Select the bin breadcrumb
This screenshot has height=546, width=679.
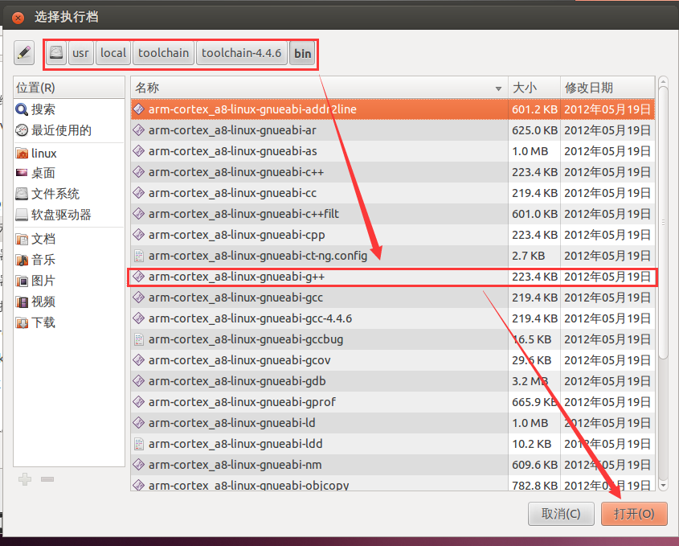pyautogui.click(x=302, y=53)
